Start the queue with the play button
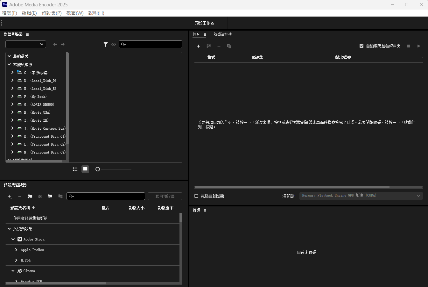This screenshot has width=428, height=287. click(x=419, y=46)
